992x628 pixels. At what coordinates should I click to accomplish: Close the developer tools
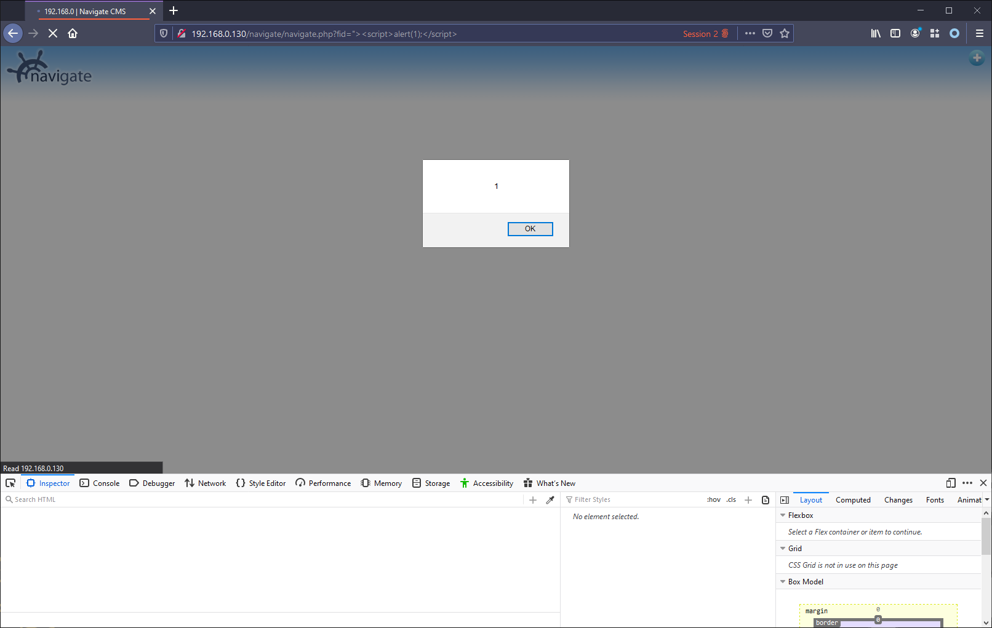pyautogui.click(x=983, y=483)
